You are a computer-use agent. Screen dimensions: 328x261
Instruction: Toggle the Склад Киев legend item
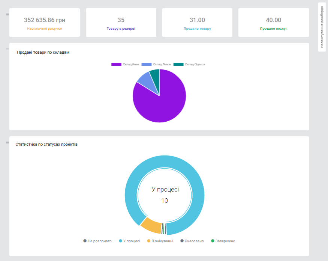[125, 65]
